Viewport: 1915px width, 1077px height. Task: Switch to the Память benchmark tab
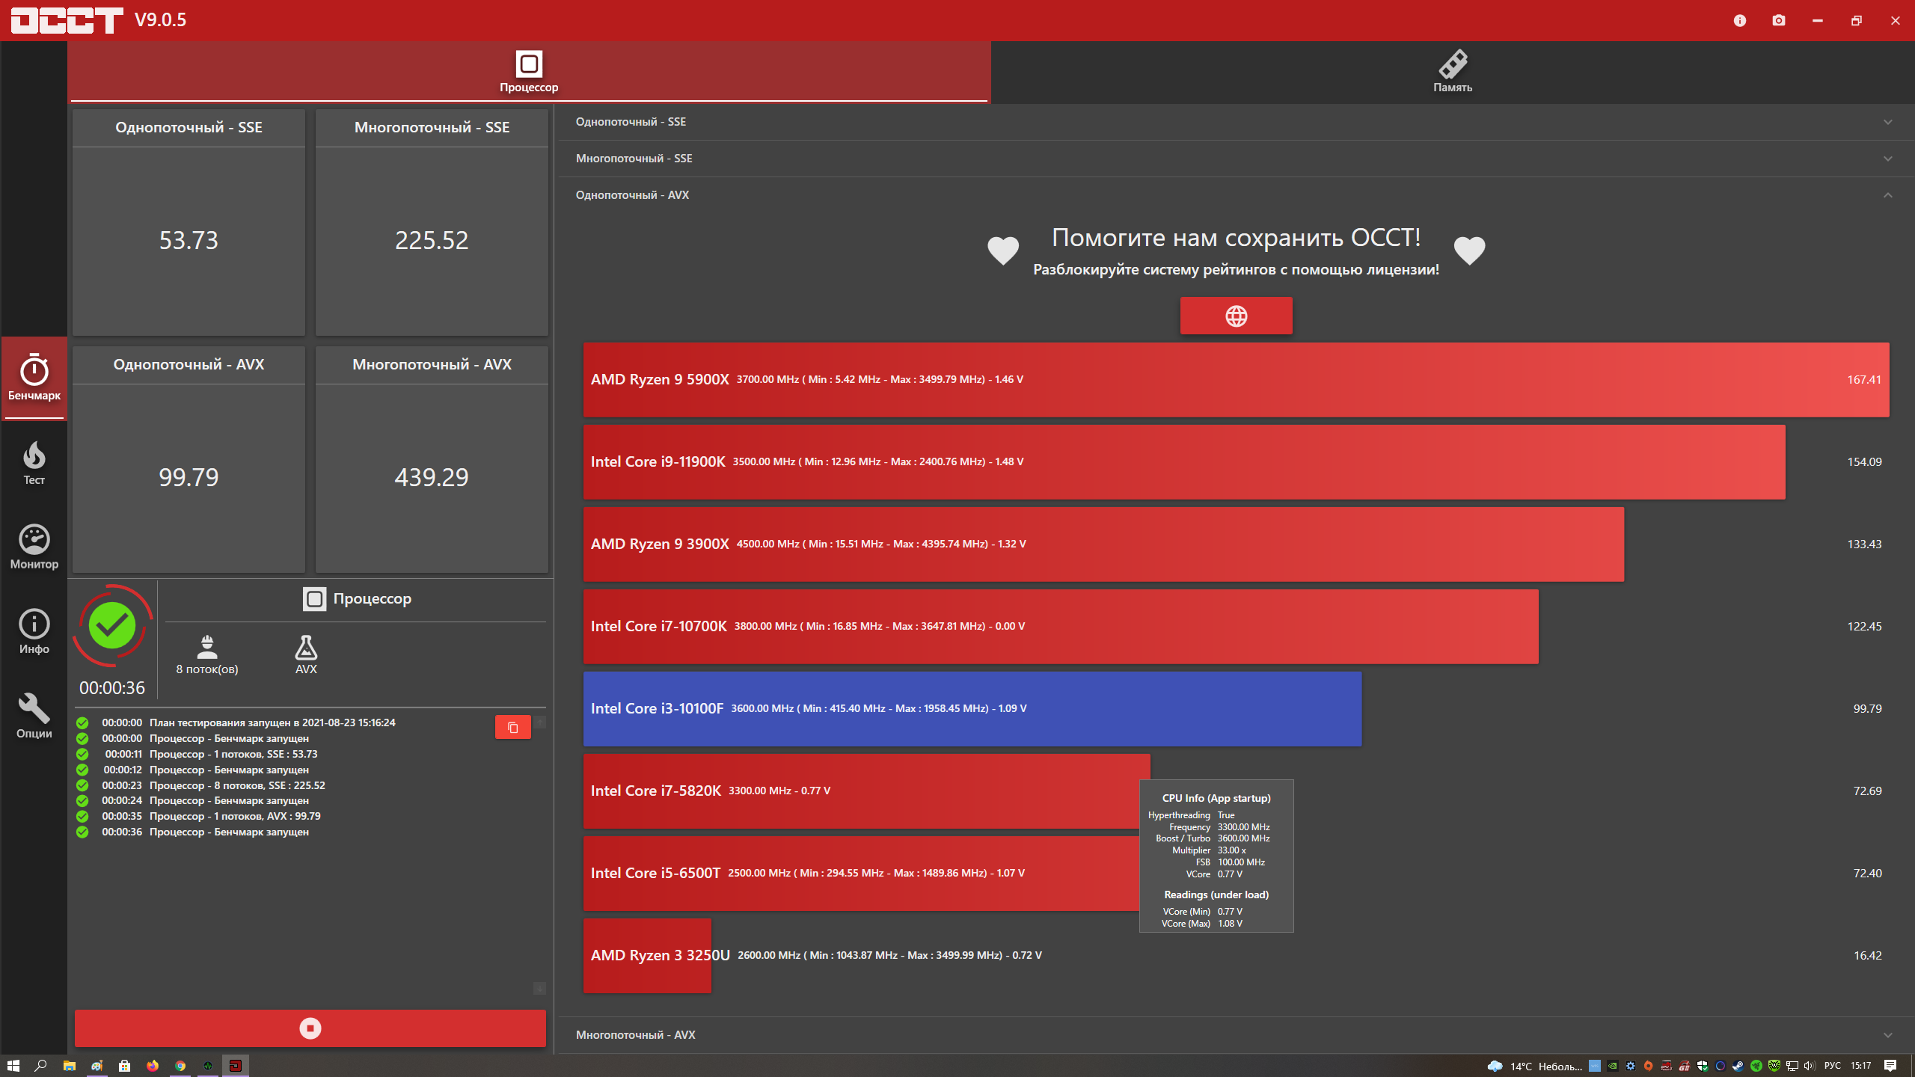(1453, 72)
